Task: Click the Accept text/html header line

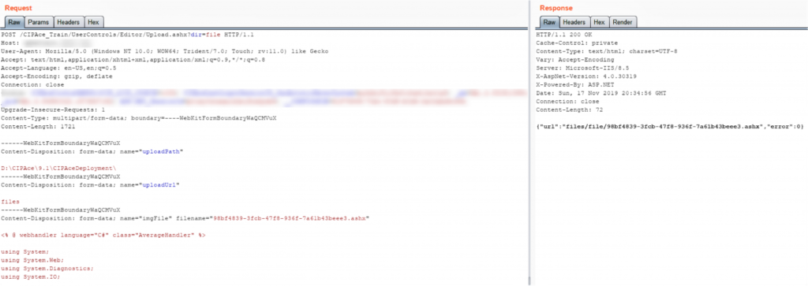Action: 132,60
